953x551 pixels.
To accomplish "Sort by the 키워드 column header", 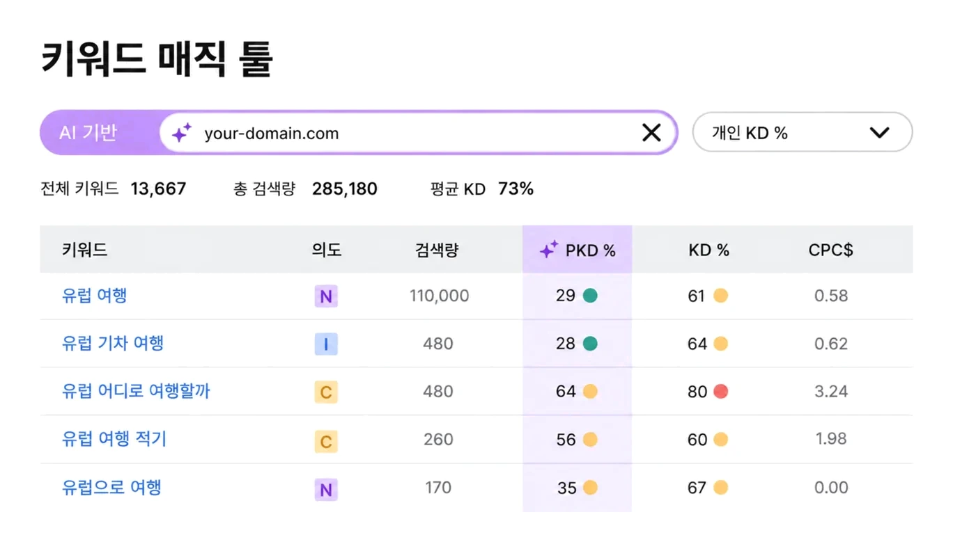I will click(x=85, y=250).
